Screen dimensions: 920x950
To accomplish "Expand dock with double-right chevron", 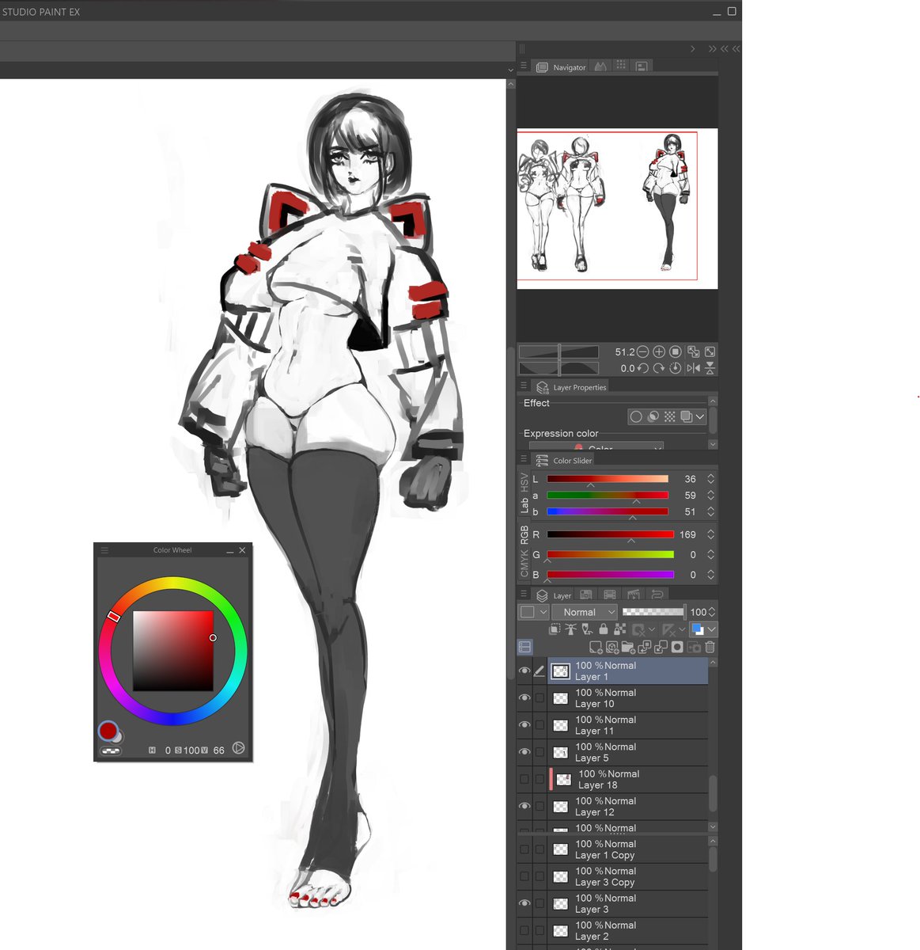I will pos(712,49).
